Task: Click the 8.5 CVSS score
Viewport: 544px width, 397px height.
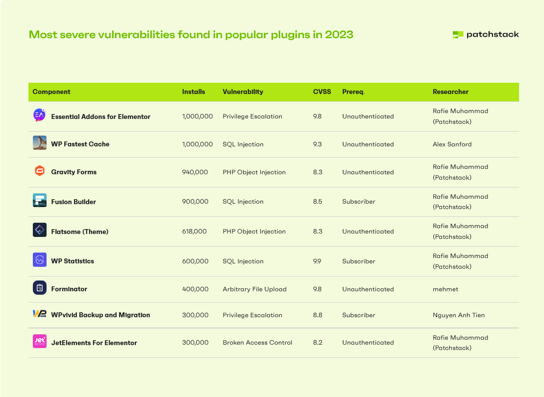Action: (x=318, y=202)
